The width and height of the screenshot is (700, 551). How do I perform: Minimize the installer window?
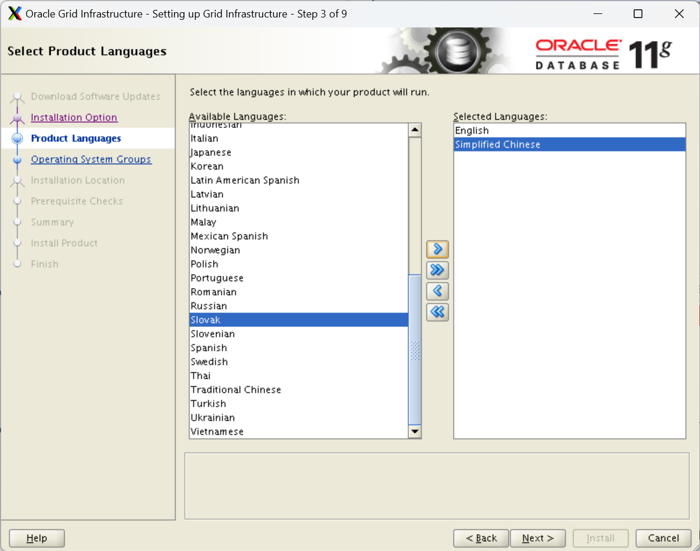tap(597, 14)
